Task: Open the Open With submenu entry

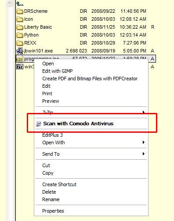Action: tap(54, 142)
